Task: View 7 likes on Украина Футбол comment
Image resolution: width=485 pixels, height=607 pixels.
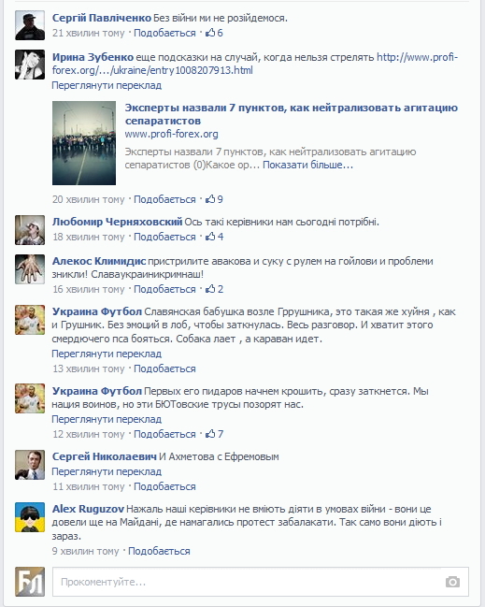Action: click(214, 434)
